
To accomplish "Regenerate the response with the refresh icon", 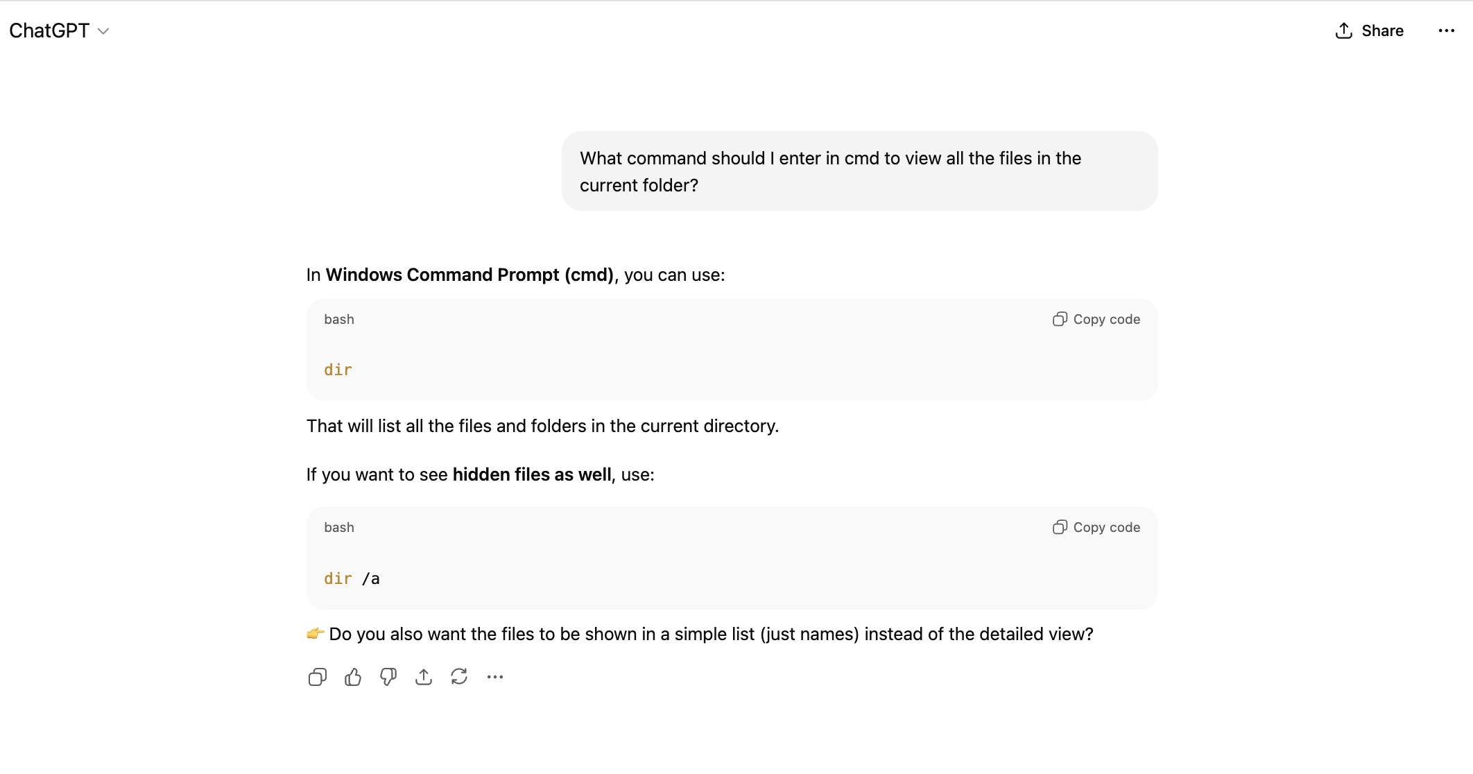I will [459, 677].
